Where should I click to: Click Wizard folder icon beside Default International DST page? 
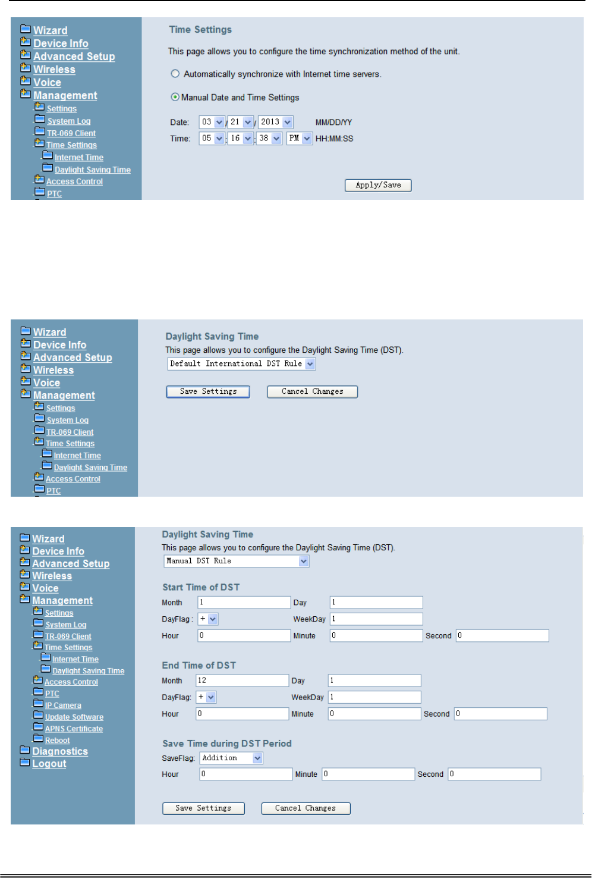click(26, 331)
